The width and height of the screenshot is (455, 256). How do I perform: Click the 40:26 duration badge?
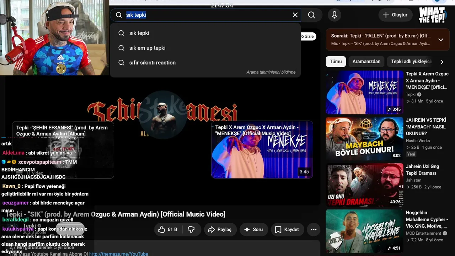pos(395,202)
